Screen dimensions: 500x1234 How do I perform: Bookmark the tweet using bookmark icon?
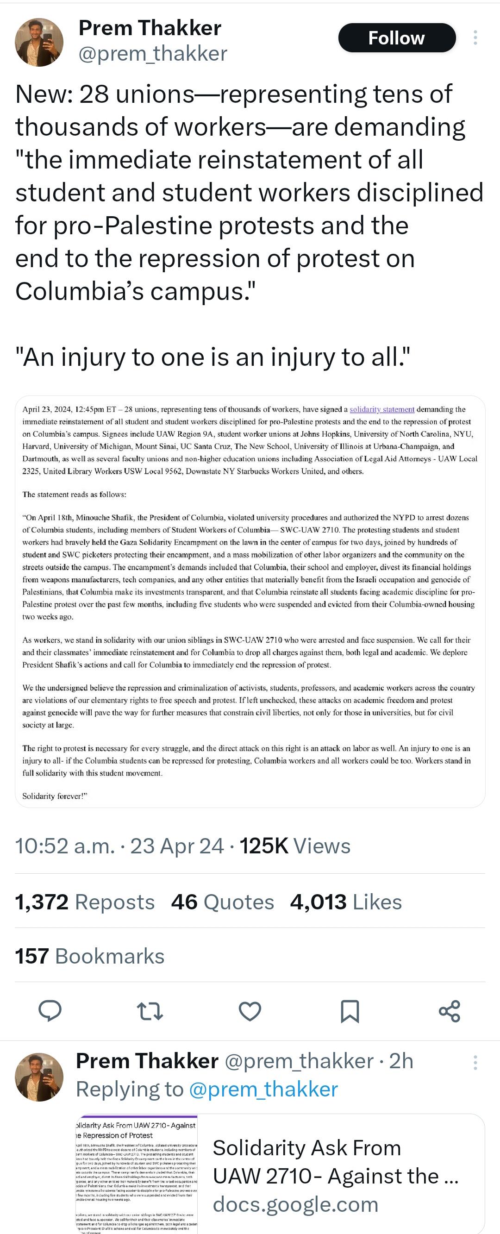pos(350,1011)
